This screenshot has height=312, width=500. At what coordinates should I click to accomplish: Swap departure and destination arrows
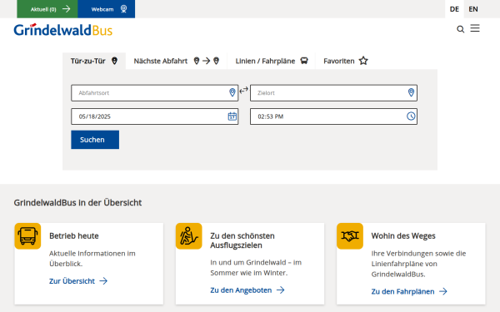point(244,91)
